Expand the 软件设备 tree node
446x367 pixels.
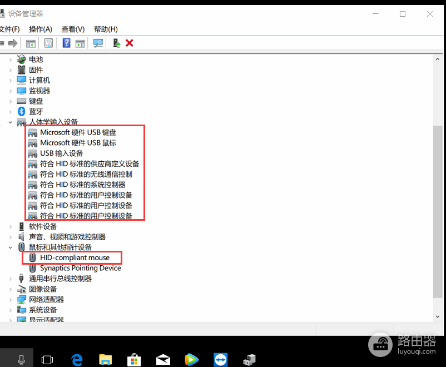coord(11,227)
